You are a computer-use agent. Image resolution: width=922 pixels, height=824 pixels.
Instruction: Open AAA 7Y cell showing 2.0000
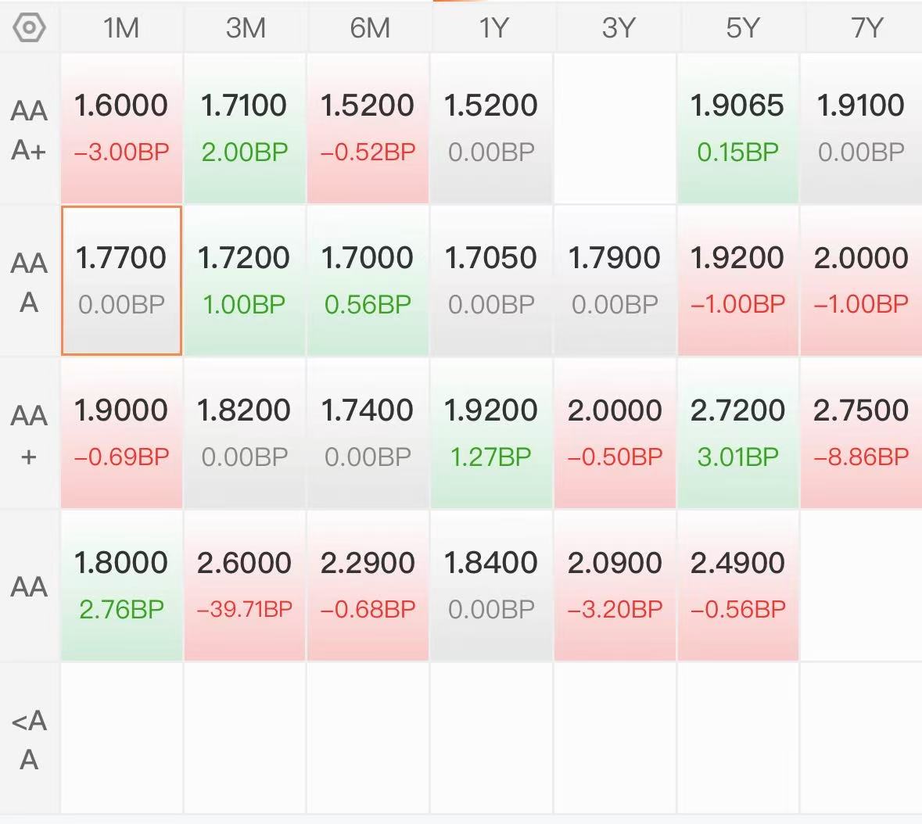tap(862, 281)
